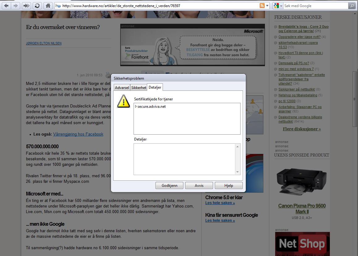Click the page vertical scrollbar thumb
Viewport: 358px width, 256px height.
tap(355, 99)
